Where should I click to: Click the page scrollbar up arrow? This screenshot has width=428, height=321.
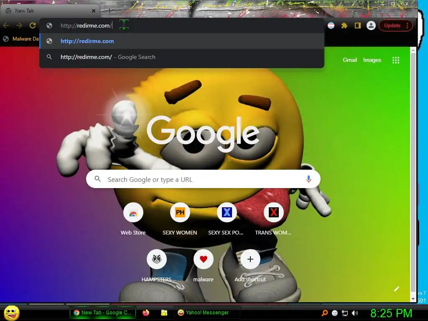413,50
